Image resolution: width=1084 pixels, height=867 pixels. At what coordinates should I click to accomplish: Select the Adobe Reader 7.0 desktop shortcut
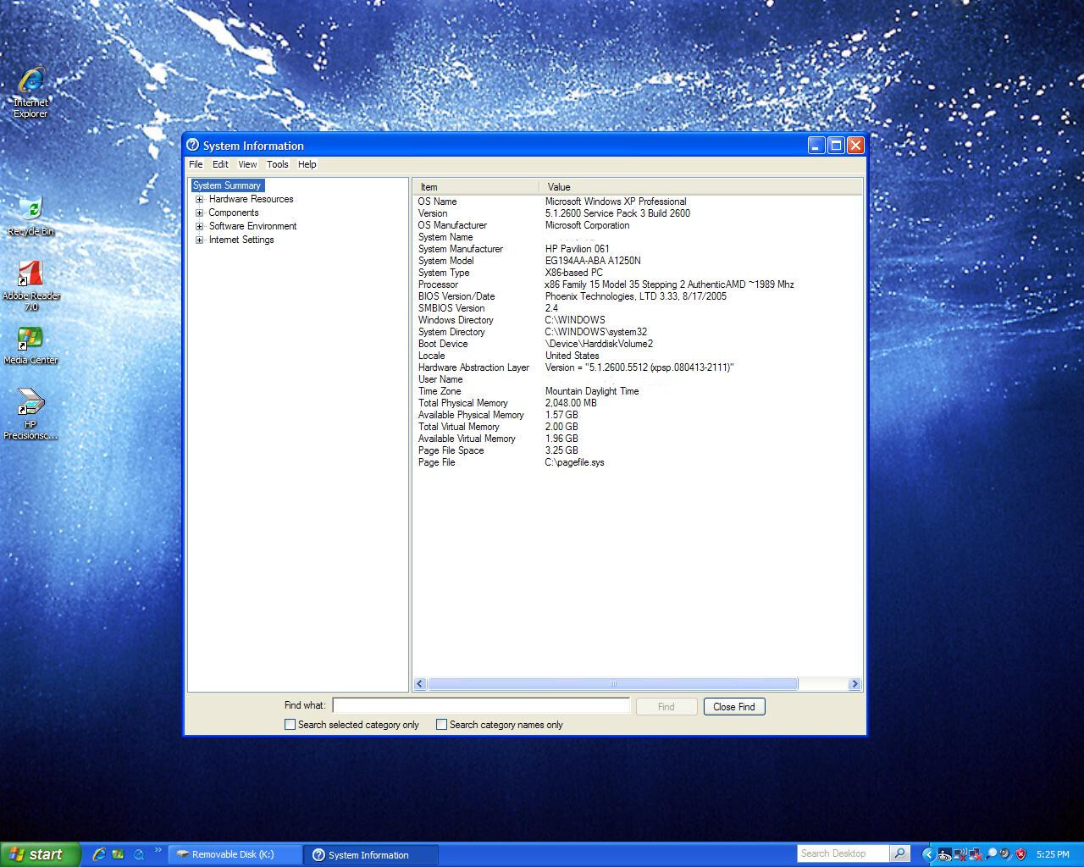(x=30, y=286)
